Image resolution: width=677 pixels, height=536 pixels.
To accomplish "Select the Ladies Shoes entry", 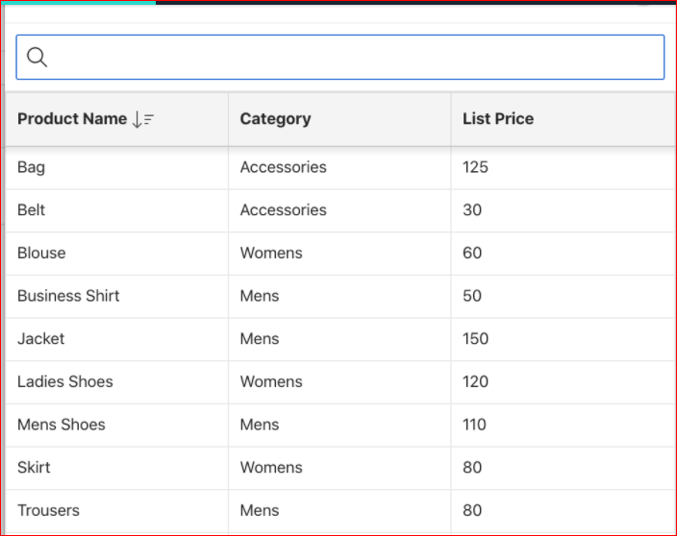I will [65, 381].
